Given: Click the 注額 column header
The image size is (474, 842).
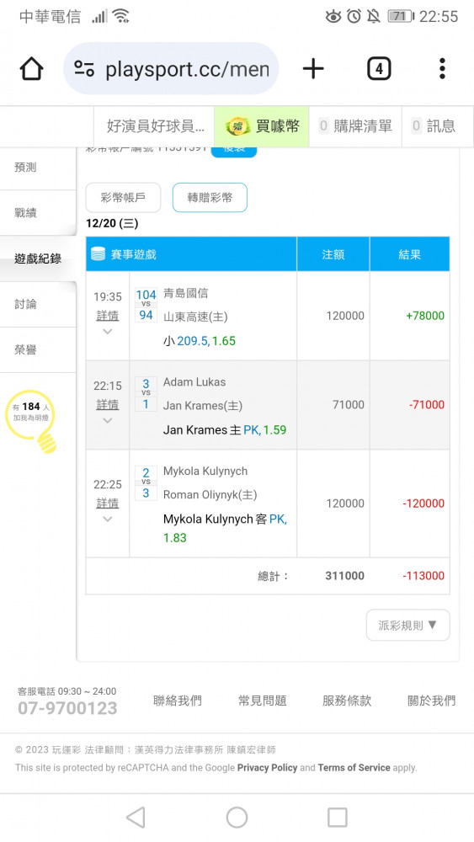Looking at the screenshot, I should [333, 254].
